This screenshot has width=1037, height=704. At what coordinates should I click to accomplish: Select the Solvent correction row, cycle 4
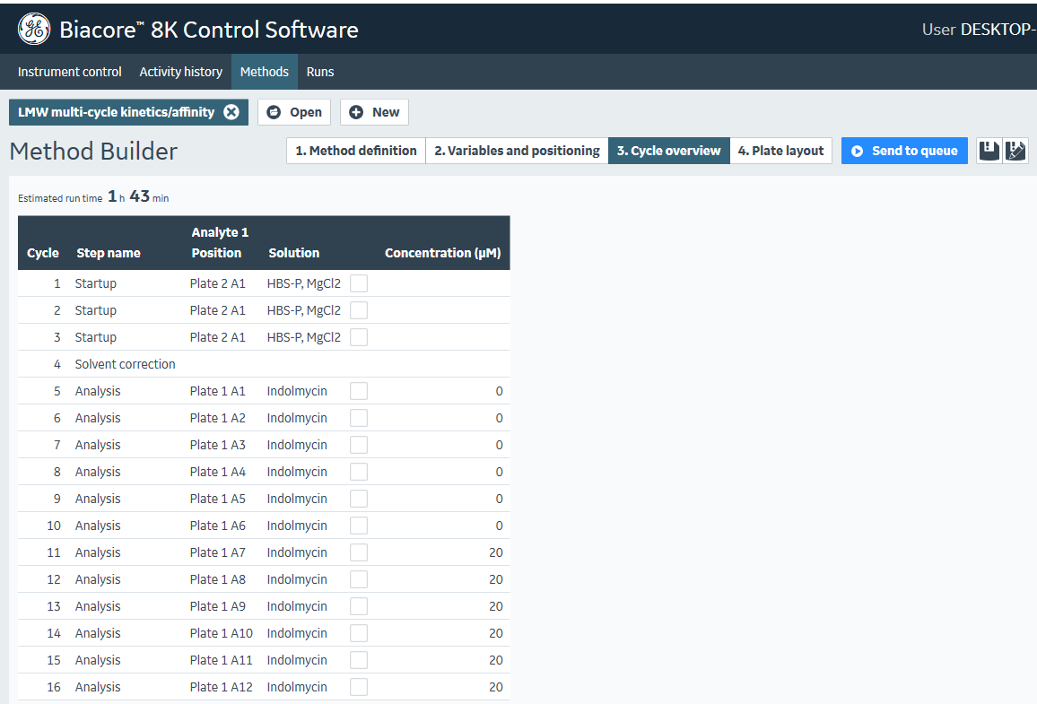click(126, 364)
